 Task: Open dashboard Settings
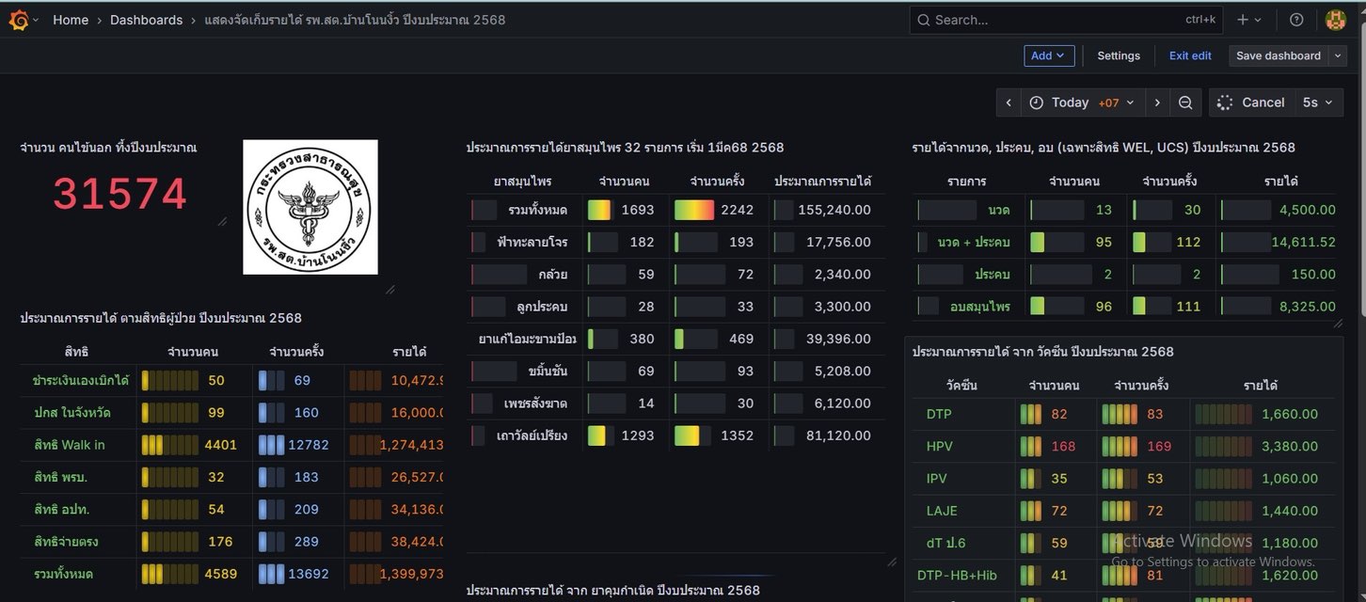[1119, 55]
